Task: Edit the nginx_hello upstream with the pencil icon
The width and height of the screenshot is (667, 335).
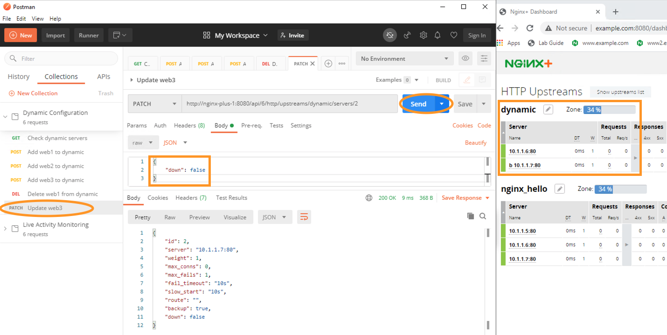Action: pyautogui.click(x=560, y=189)
